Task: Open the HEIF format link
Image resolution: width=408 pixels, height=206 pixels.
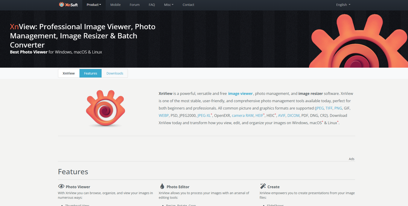Action: (259, 115)
